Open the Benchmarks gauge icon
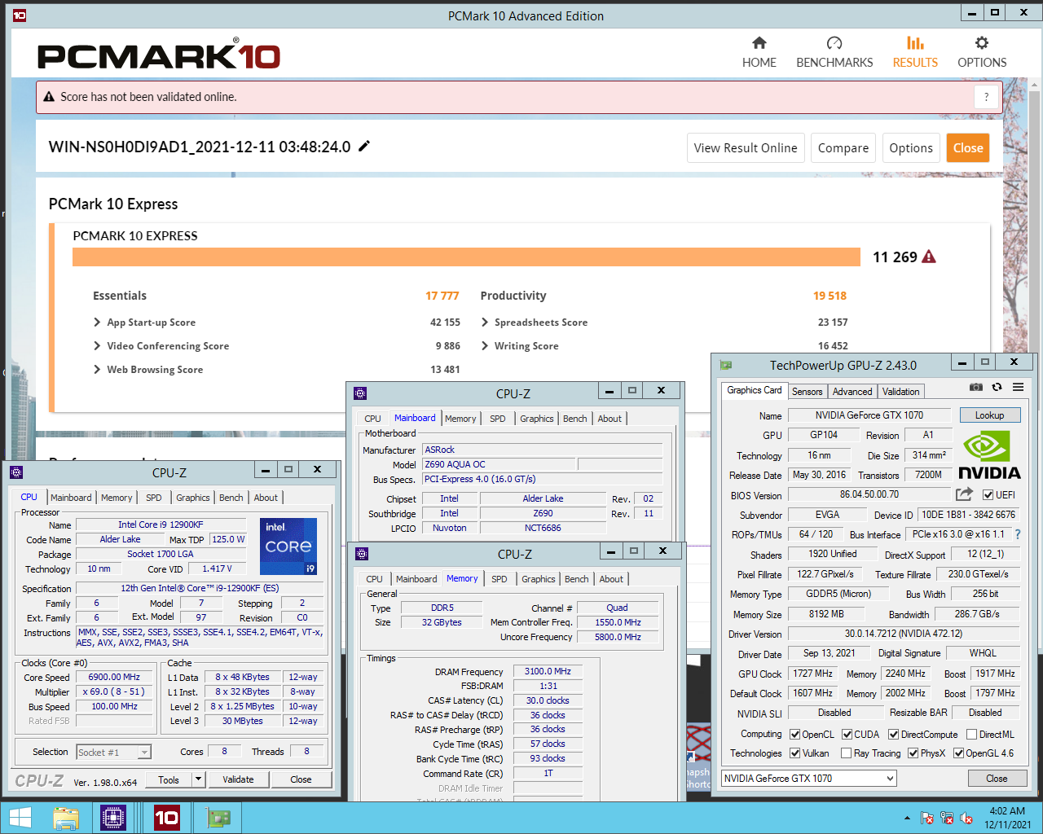Screen dimensions: 1043x834 pos(834,42)
